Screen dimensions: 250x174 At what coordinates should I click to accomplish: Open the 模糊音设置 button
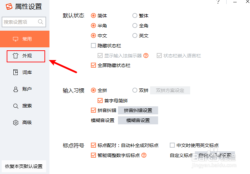pos(138,120)
